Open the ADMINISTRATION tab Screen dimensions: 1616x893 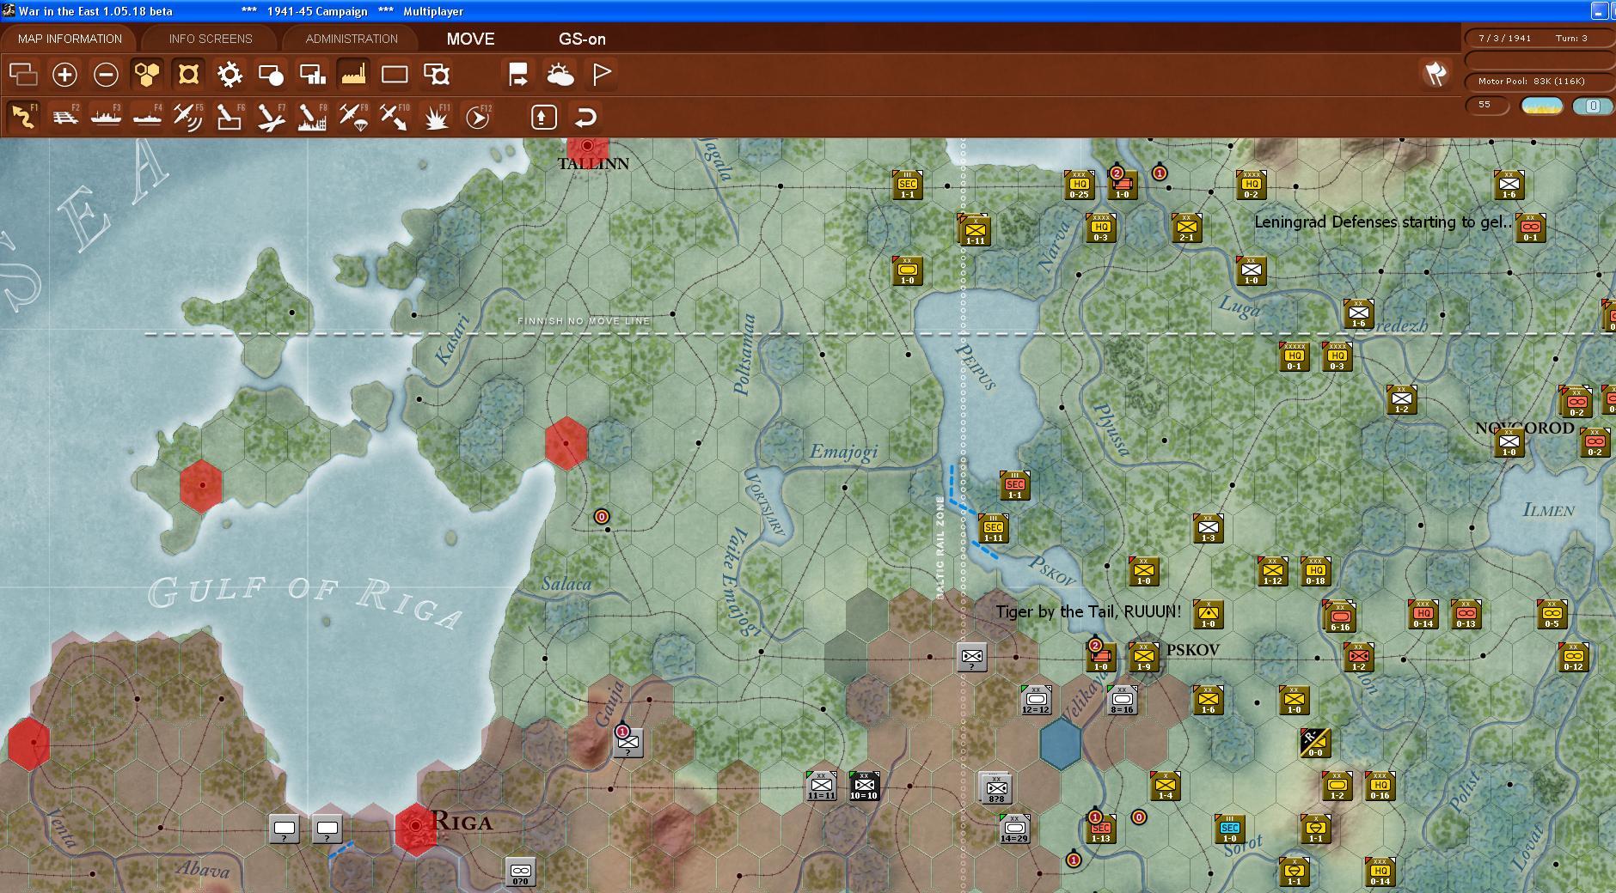352,39
